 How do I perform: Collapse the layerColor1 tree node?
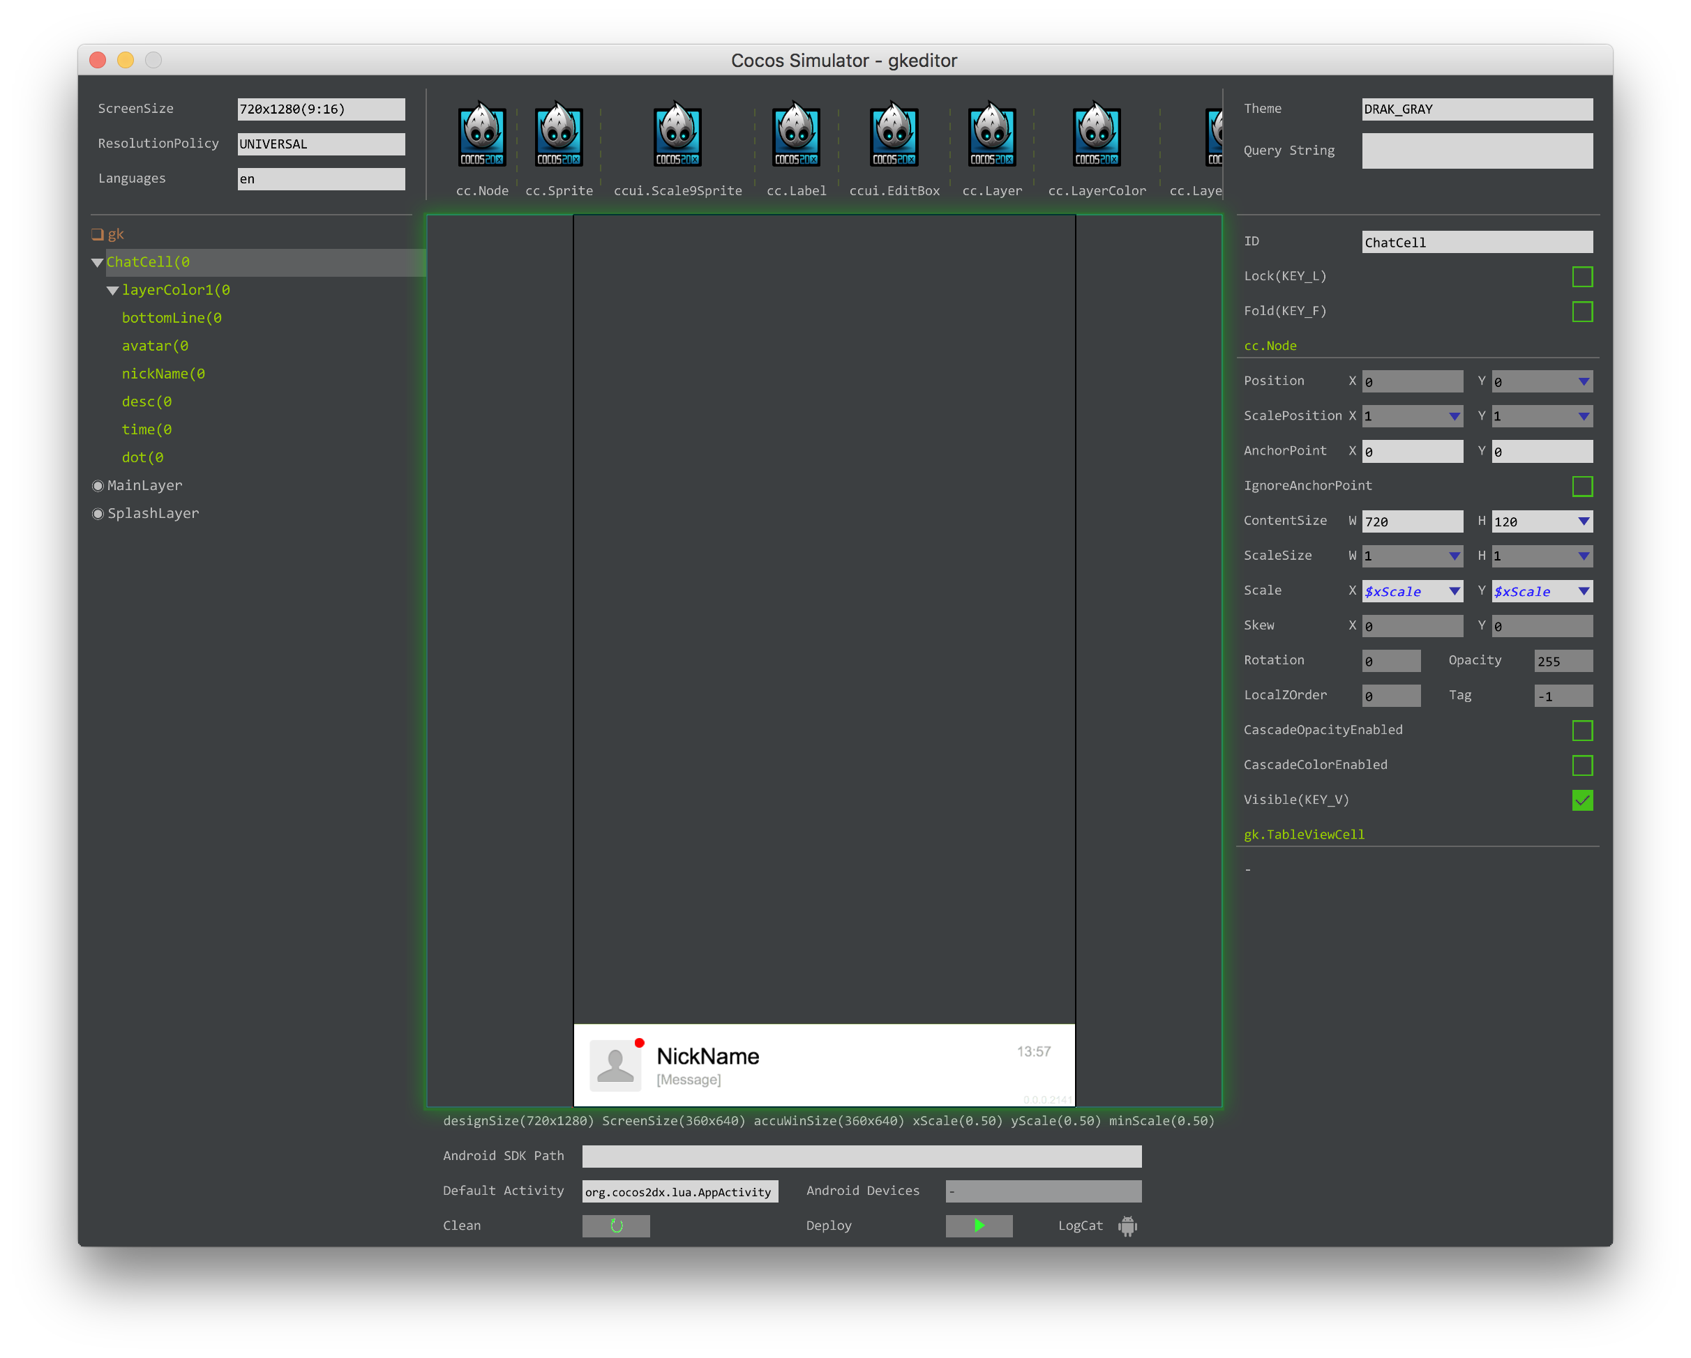pyautogui.click(x=112, y=291)
